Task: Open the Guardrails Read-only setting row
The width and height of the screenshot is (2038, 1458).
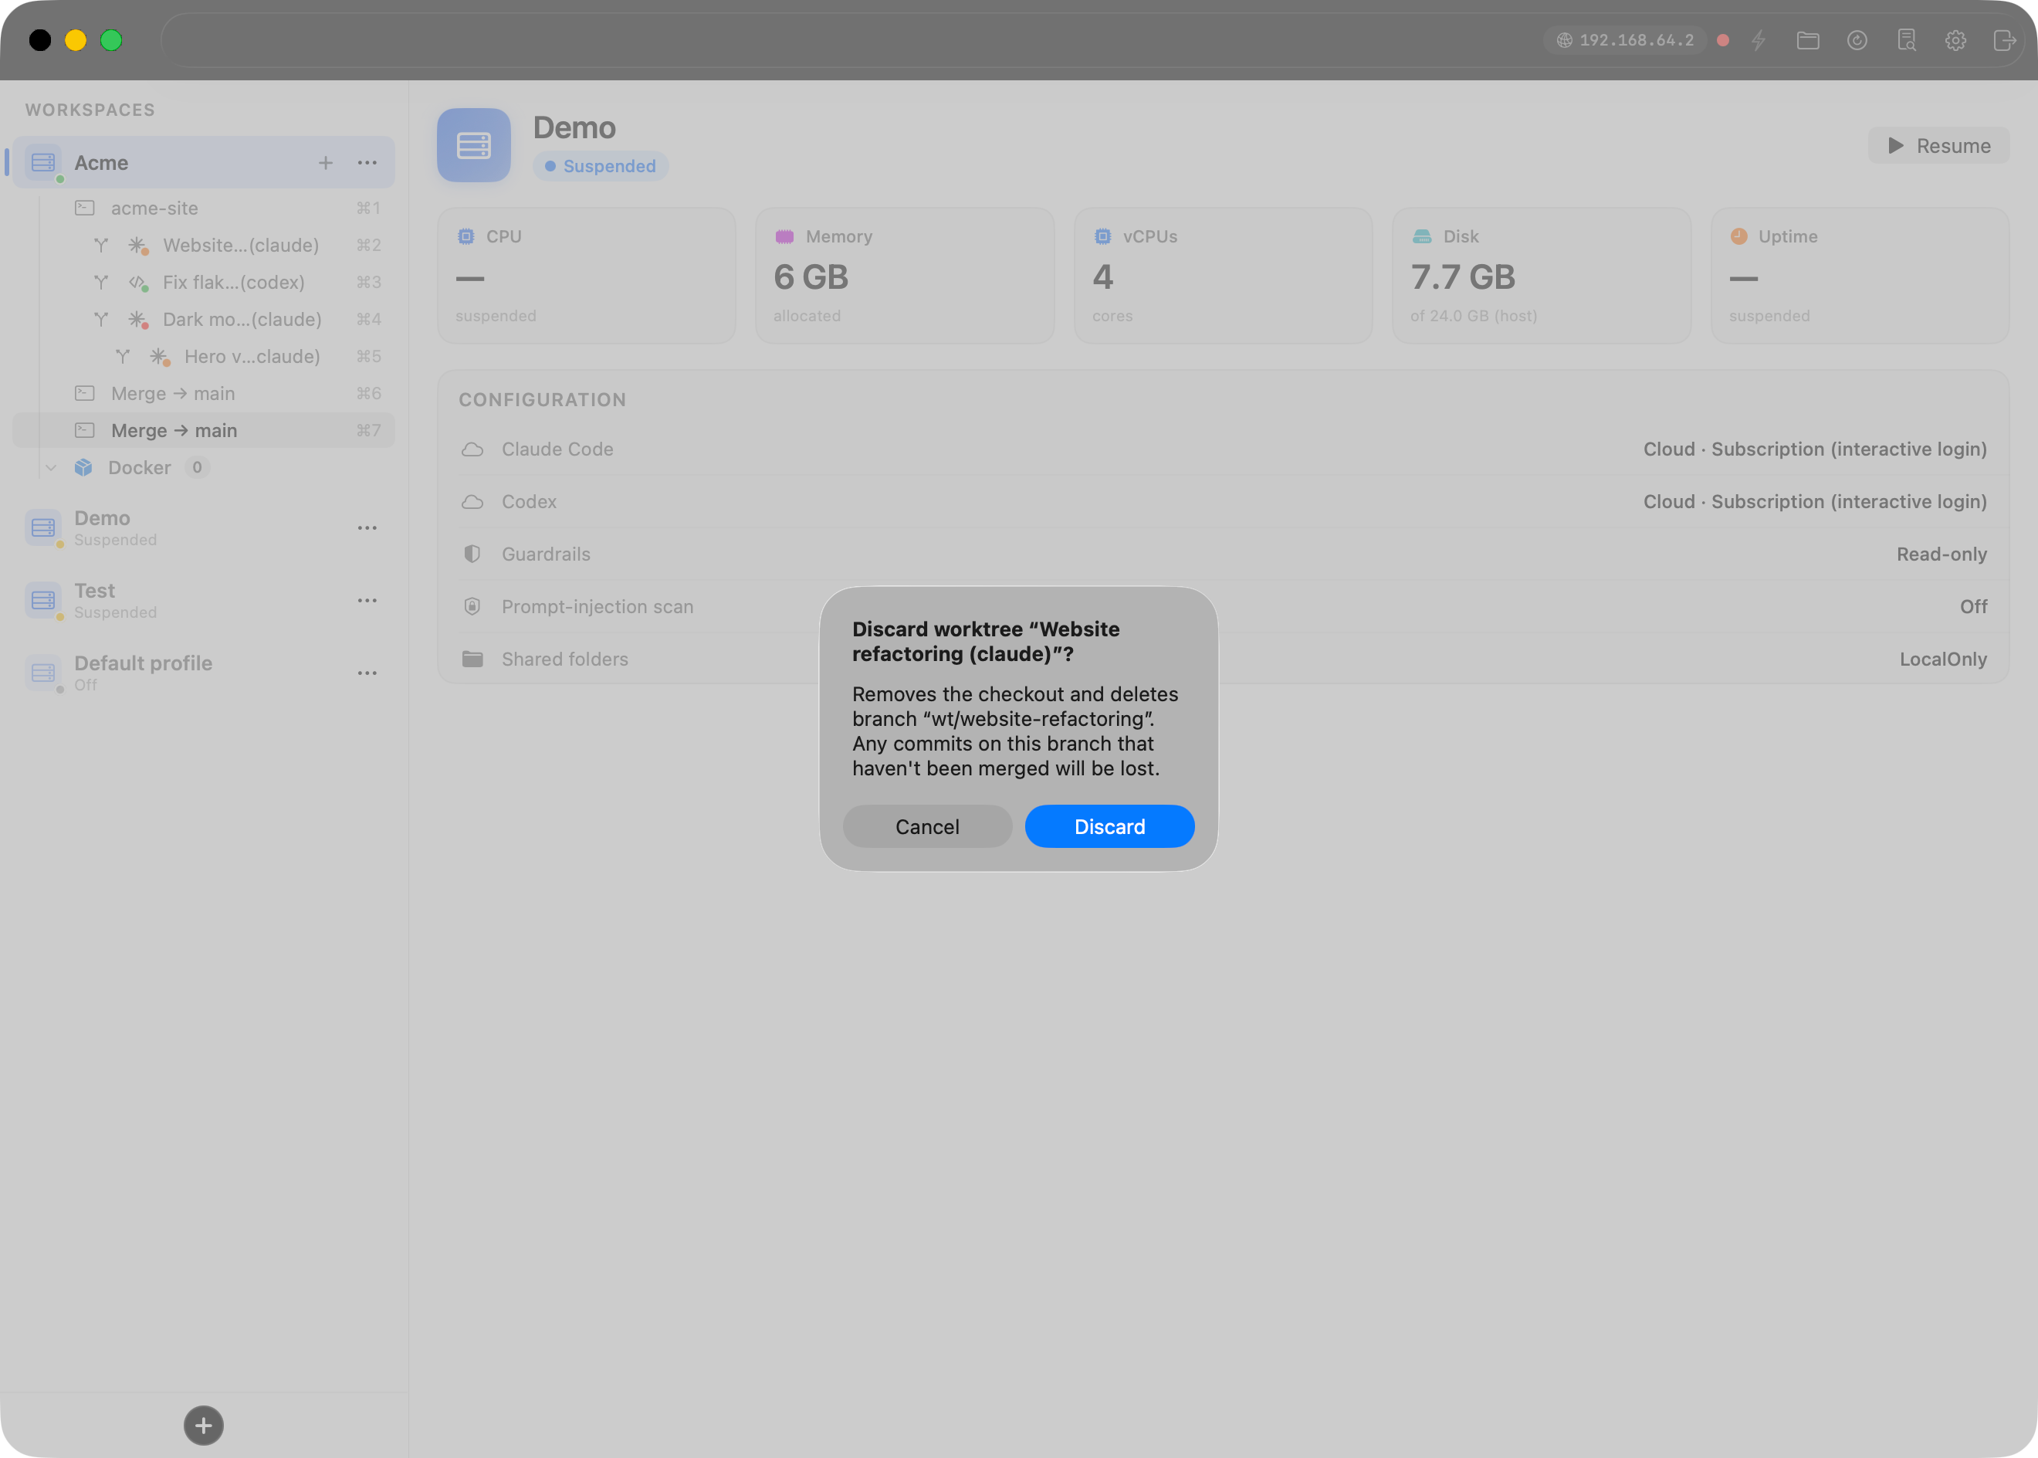Action: coord(1223,554)
